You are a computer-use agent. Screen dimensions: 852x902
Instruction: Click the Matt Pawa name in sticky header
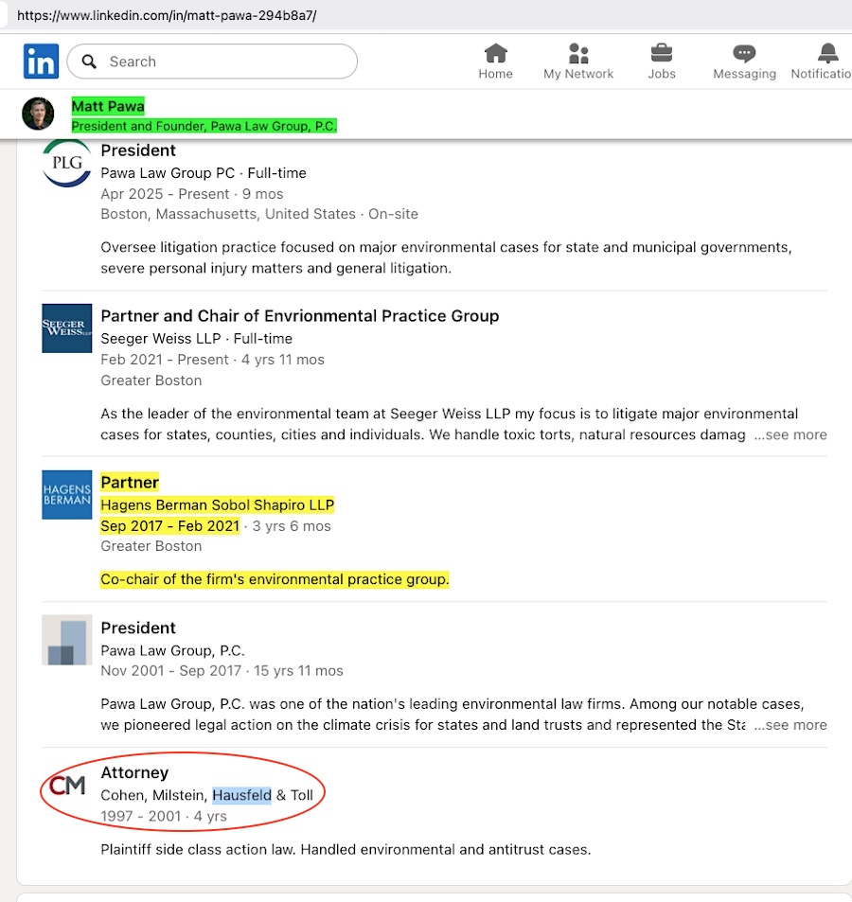click(108, 106)
